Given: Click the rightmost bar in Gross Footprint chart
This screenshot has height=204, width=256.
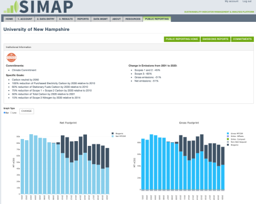Looking at the screenshot, I should 222,168.
